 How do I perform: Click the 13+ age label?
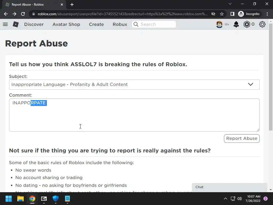pyautogui.click(x=227, y=24)
